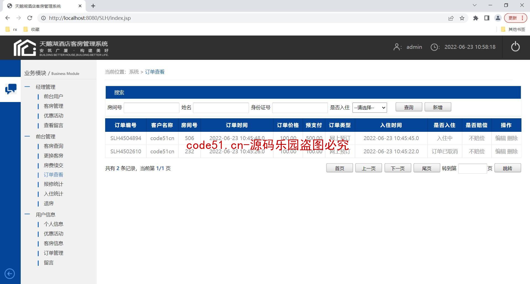Collapse the 用户信息 section
This screenshot has width=530, height=284.
[x=27, y=214]
